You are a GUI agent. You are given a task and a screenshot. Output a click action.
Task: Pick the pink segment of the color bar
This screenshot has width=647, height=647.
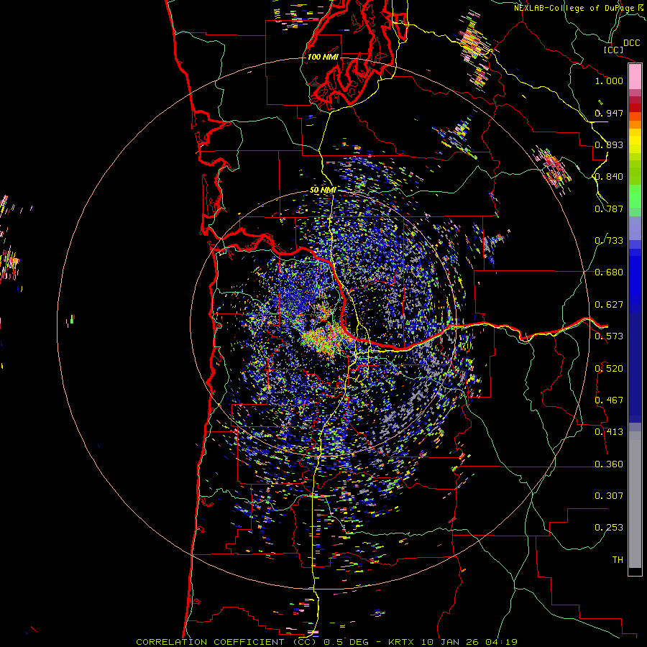coord(635,77)
